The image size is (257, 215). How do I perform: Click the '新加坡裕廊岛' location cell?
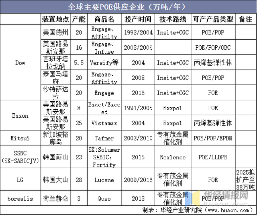(55, 138)
